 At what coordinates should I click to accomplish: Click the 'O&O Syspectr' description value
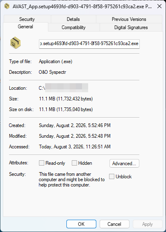tap(52, 72)
